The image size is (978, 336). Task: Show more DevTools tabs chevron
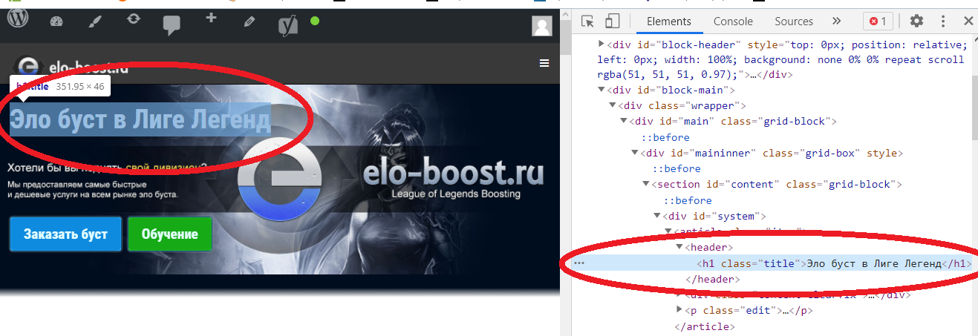pyautogui.click(x=836, y=21)
